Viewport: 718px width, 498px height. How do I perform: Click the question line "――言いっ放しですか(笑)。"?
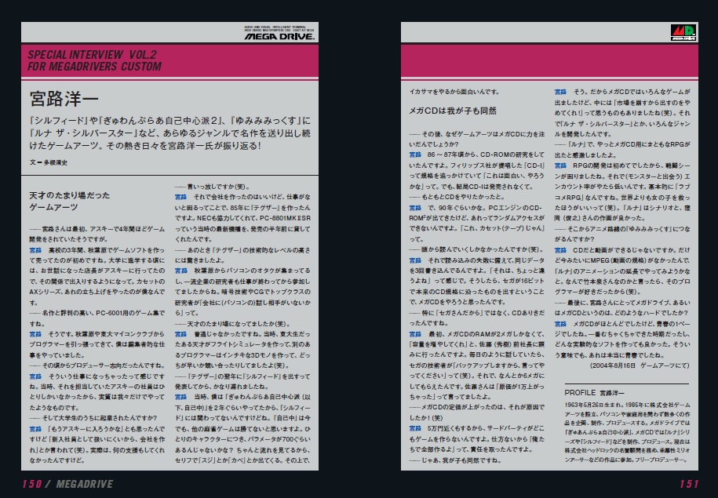point(212,187)
